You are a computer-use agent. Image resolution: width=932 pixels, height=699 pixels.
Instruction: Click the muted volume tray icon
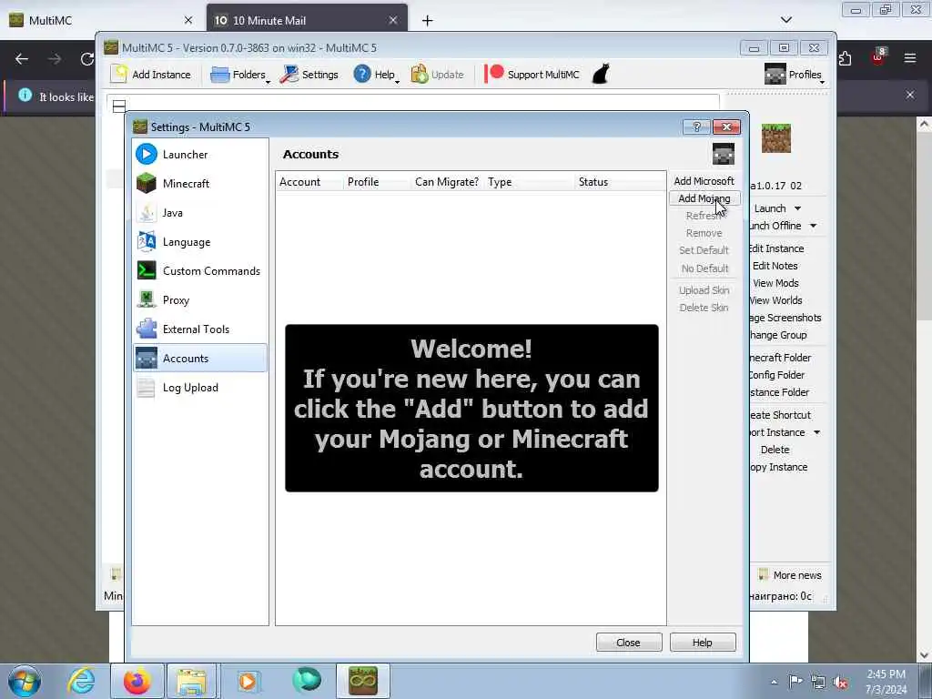pyautogui.click(x=840, y=683)
